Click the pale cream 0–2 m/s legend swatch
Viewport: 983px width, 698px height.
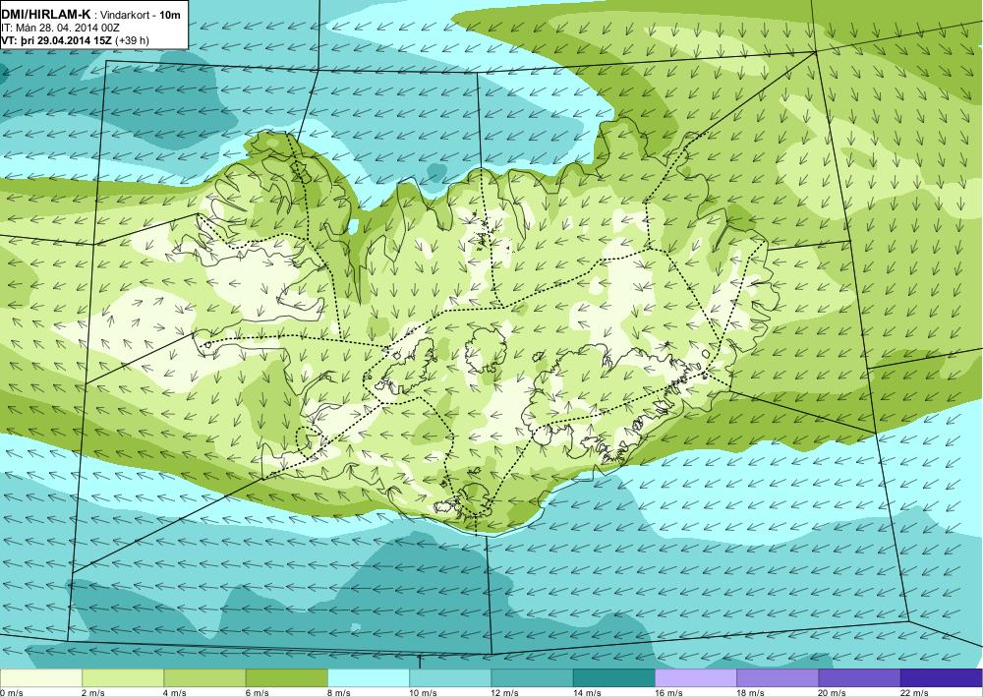(40, 678)
